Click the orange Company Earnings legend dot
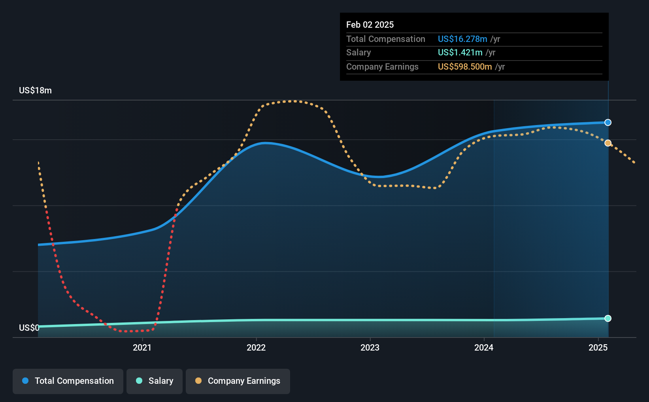The height and width of the screenshot is (402, 649). (x=198, y=381)
